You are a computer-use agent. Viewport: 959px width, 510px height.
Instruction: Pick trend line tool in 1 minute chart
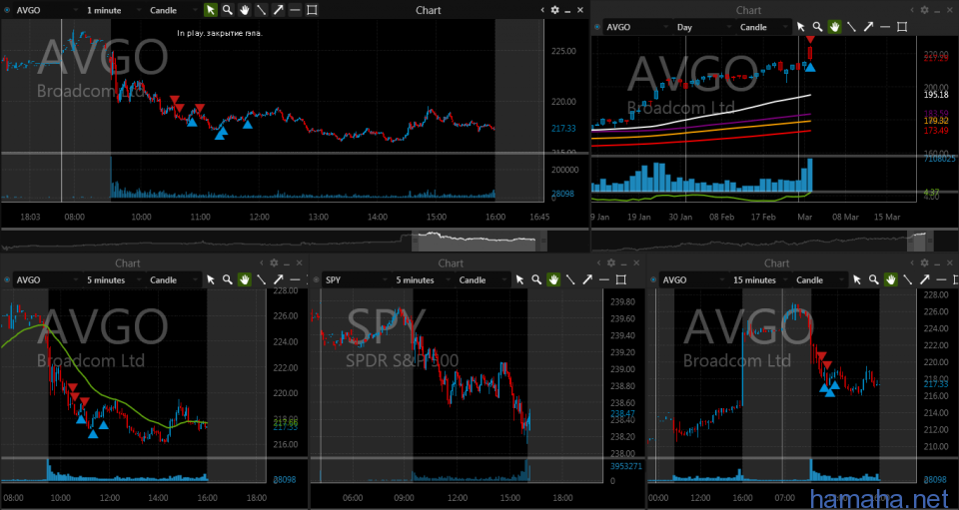[x=261, y=10]
